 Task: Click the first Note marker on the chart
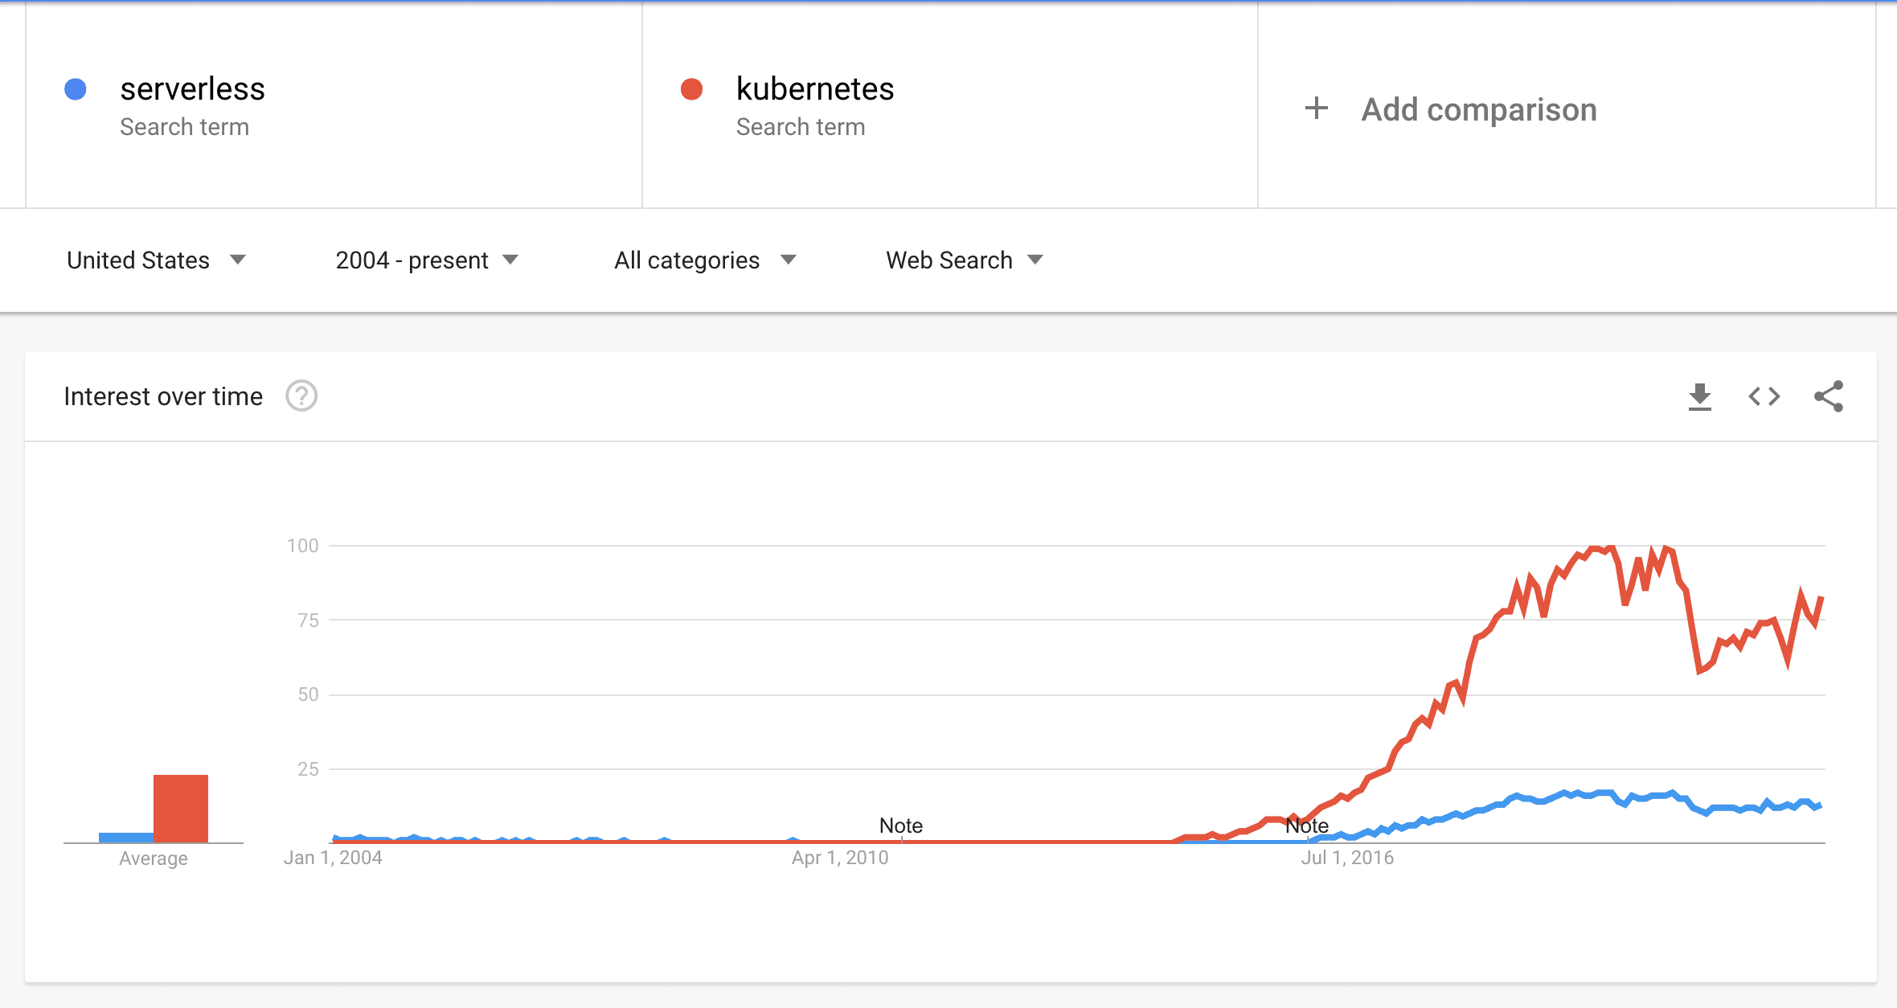click(x=900, y=826)
